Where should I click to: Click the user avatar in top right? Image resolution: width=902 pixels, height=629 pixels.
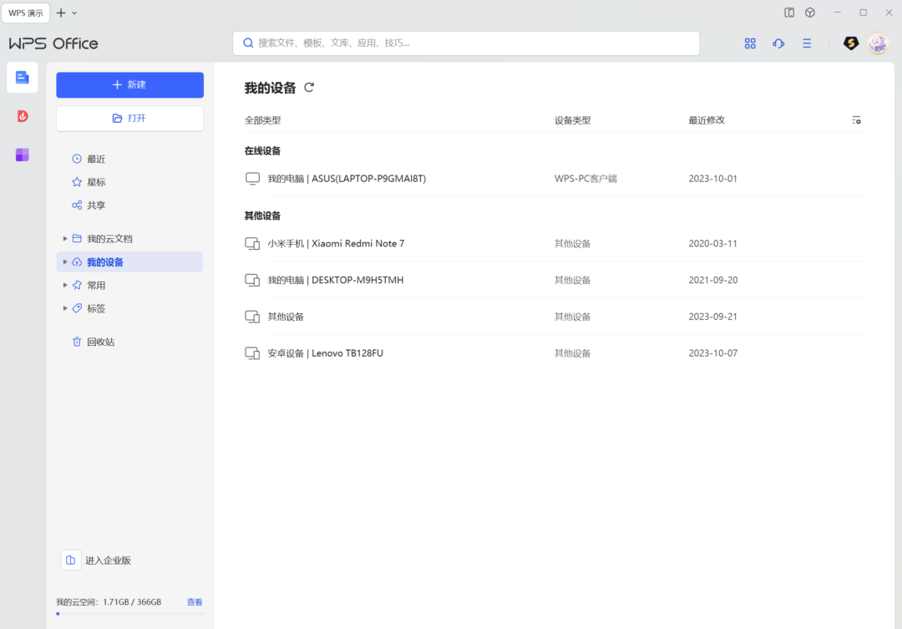tap(878, 43)
